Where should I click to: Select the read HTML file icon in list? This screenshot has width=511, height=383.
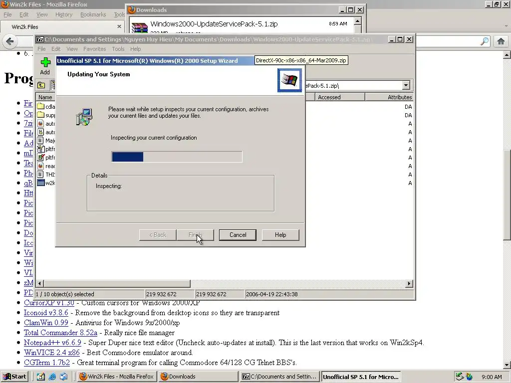tap(40, 166)
